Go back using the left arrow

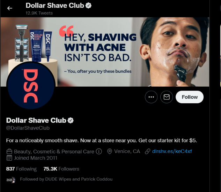(9, 8)
